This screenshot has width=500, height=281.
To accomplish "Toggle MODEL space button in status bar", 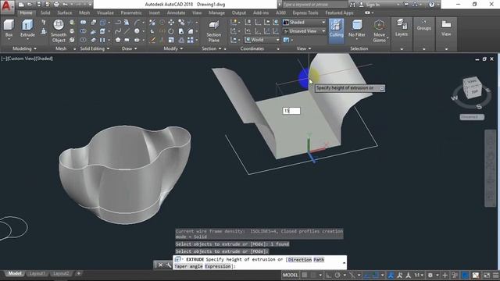I will click(290, 275).
